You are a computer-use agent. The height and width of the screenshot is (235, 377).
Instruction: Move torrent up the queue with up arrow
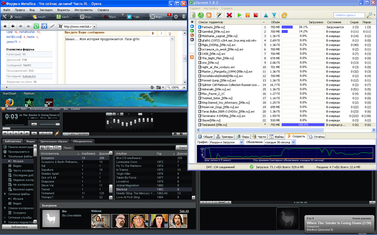(265, 15)
